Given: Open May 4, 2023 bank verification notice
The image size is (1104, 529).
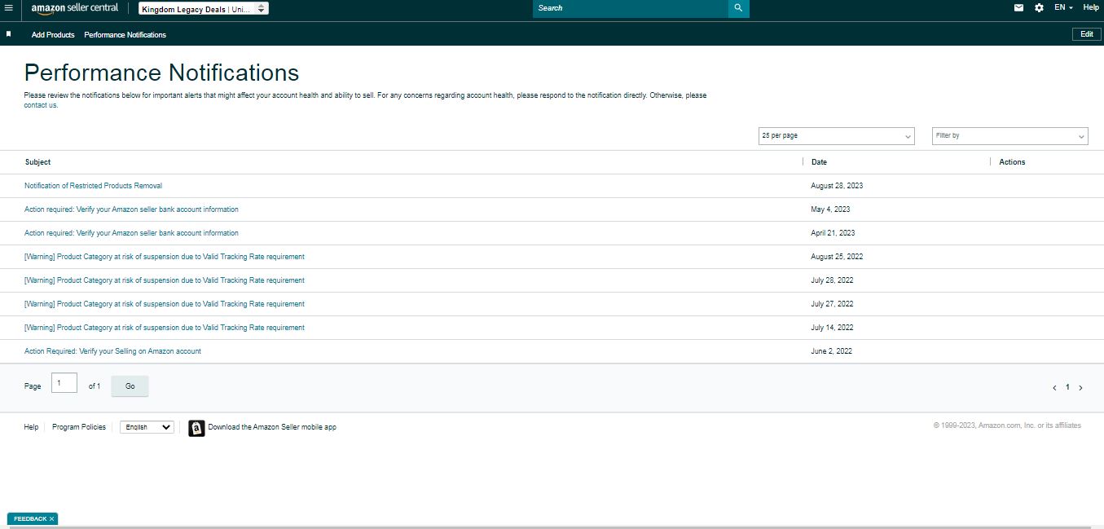Looking at the screenshot, I should click(x=131, y=209).
